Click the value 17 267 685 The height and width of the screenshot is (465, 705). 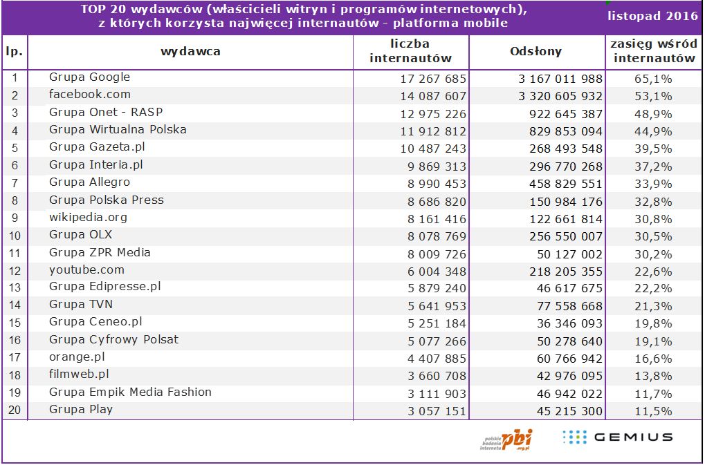tap(433, 79)
